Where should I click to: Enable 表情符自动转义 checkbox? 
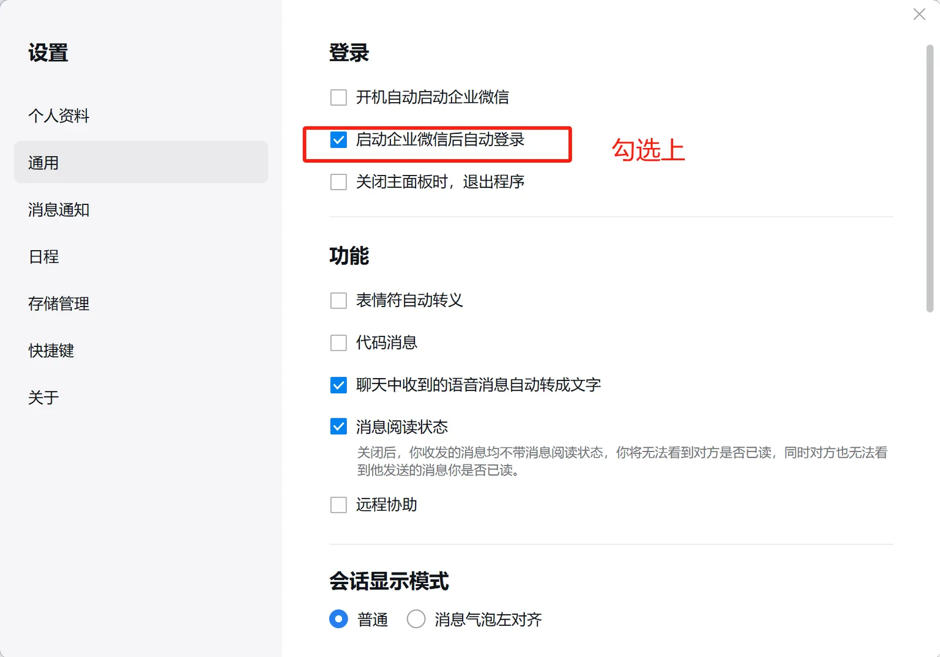[338, 300]
